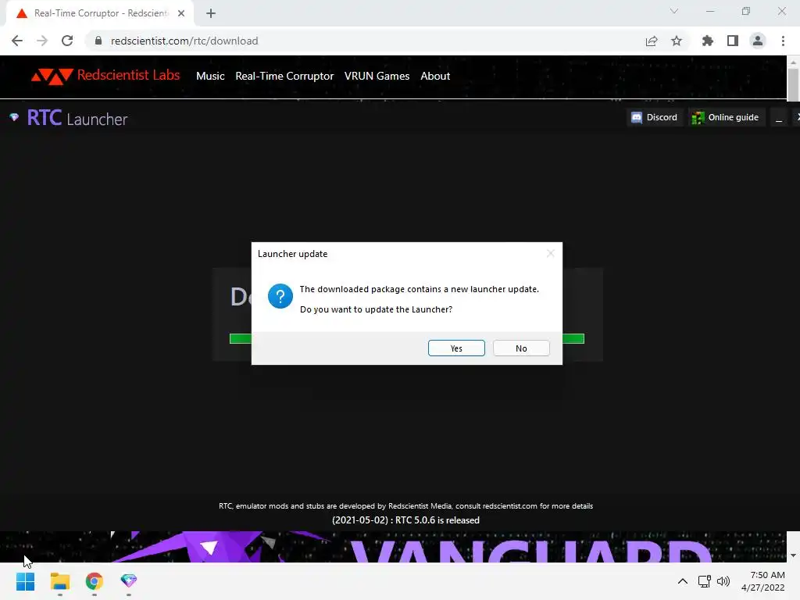This screenshot has height=600, width=800.
Task: Click the RTC 5.0.6 release note
Action: [405, 520]
